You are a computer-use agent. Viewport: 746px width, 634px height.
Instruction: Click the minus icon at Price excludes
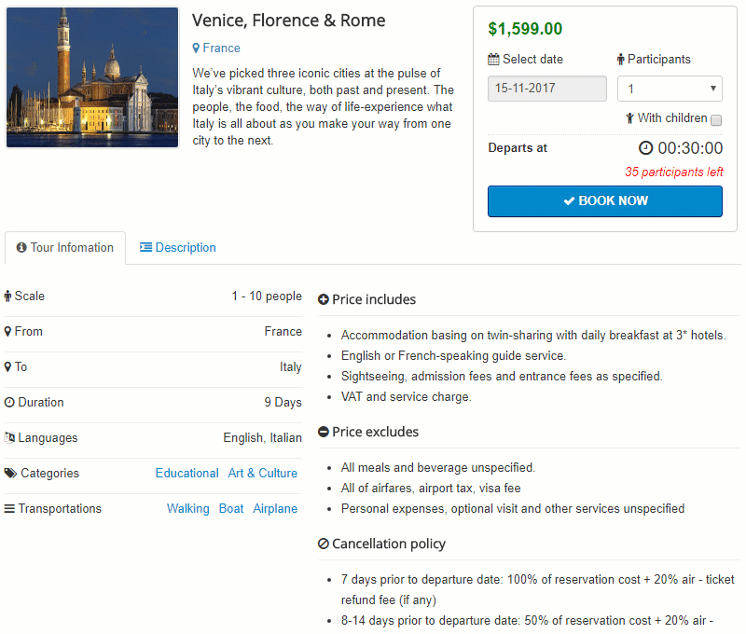[324, 433]
